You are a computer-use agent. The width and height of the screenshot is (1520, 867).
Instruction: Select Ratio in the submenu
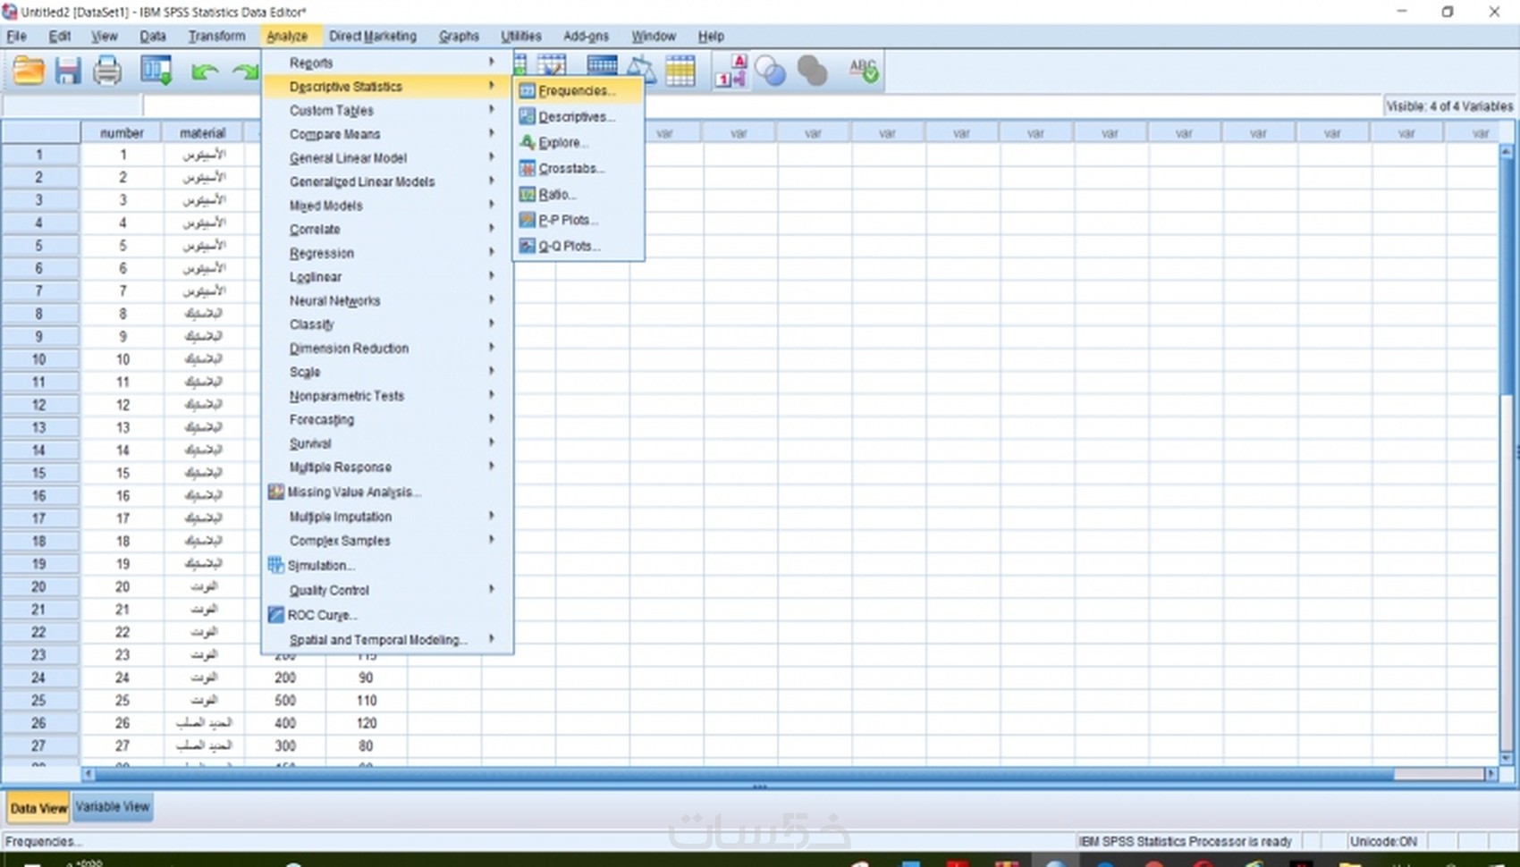pyautogui.click(x=578, y=195)
